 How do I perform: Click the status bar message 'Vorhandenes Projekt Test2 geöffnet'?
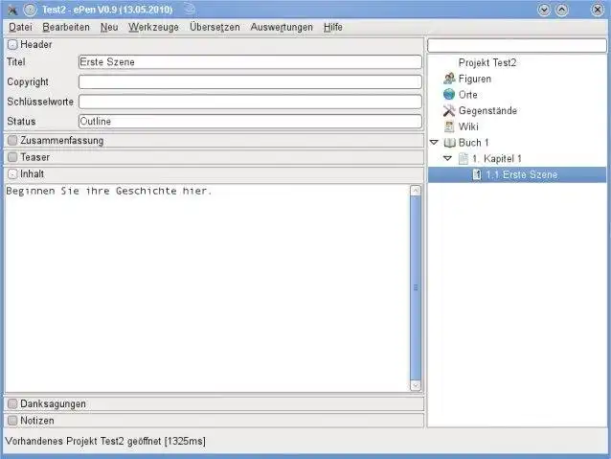[83, 441]
